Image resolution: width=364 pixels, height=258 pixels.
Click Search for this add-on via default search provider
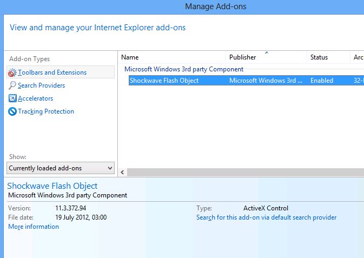(266, 217)
